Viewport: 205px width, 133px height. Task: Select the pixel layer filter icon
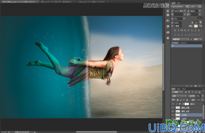[x=186, y=92]
